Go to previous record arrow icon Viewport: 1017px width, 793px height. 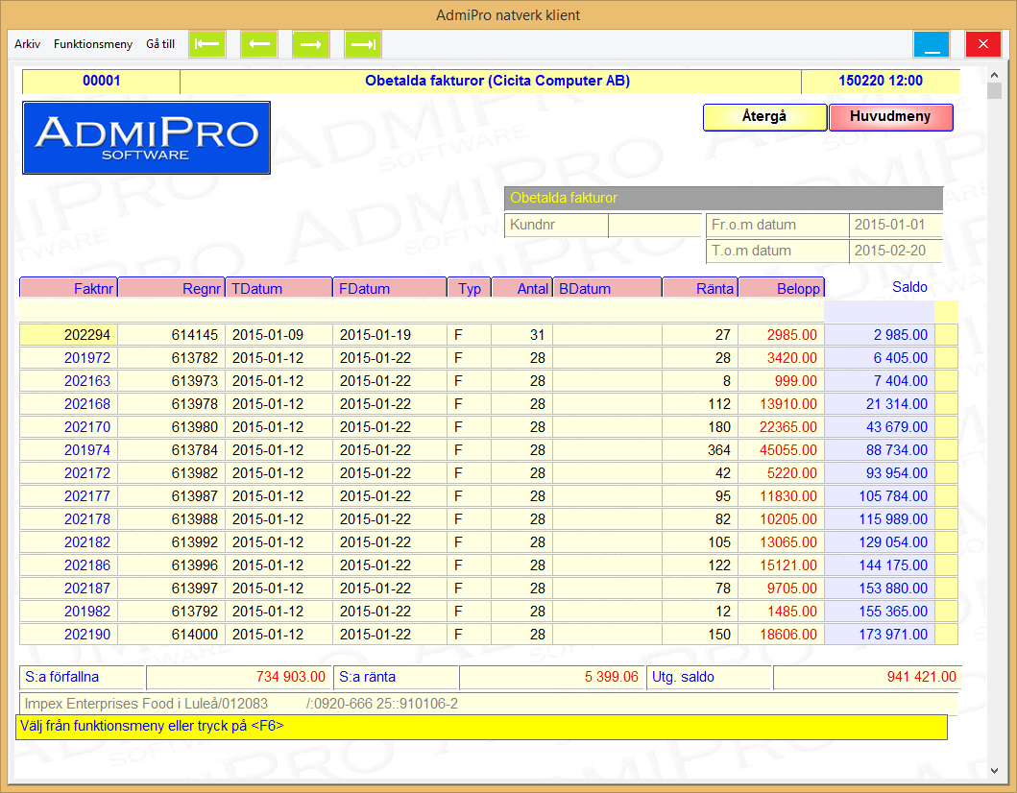(x=259, y=44)
